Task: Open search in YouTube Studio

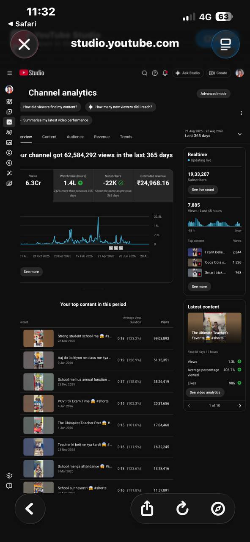Action: 145,73
